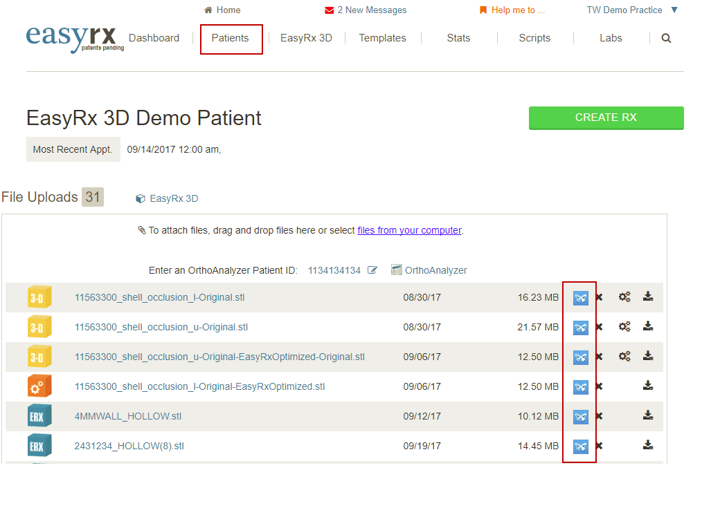Go to Home link
The height and width of the screenshot is (508, 702).
[x=222, y=10]
